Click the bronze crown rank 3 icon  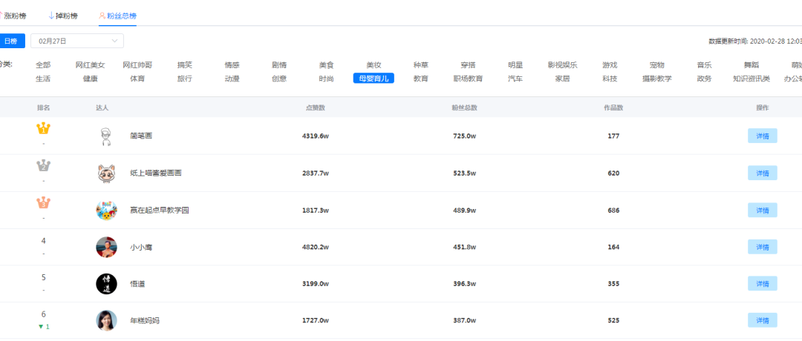(x=43, y=202)
